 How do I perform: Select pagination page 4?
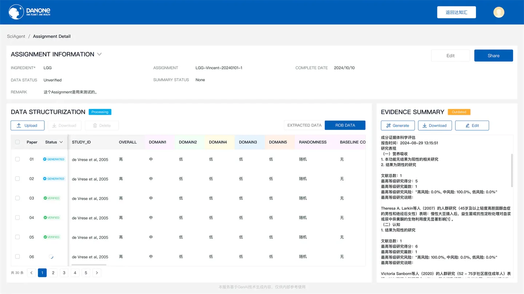(75, 273)
